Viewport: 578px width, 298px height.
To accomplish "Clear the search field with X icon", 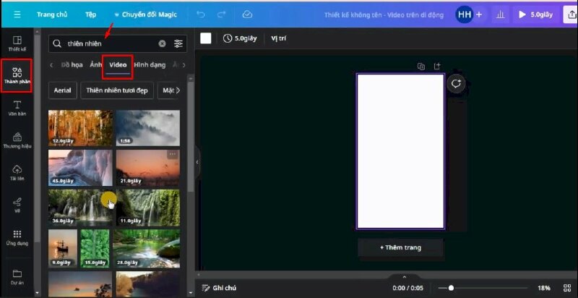I will [x=162, y=44].
